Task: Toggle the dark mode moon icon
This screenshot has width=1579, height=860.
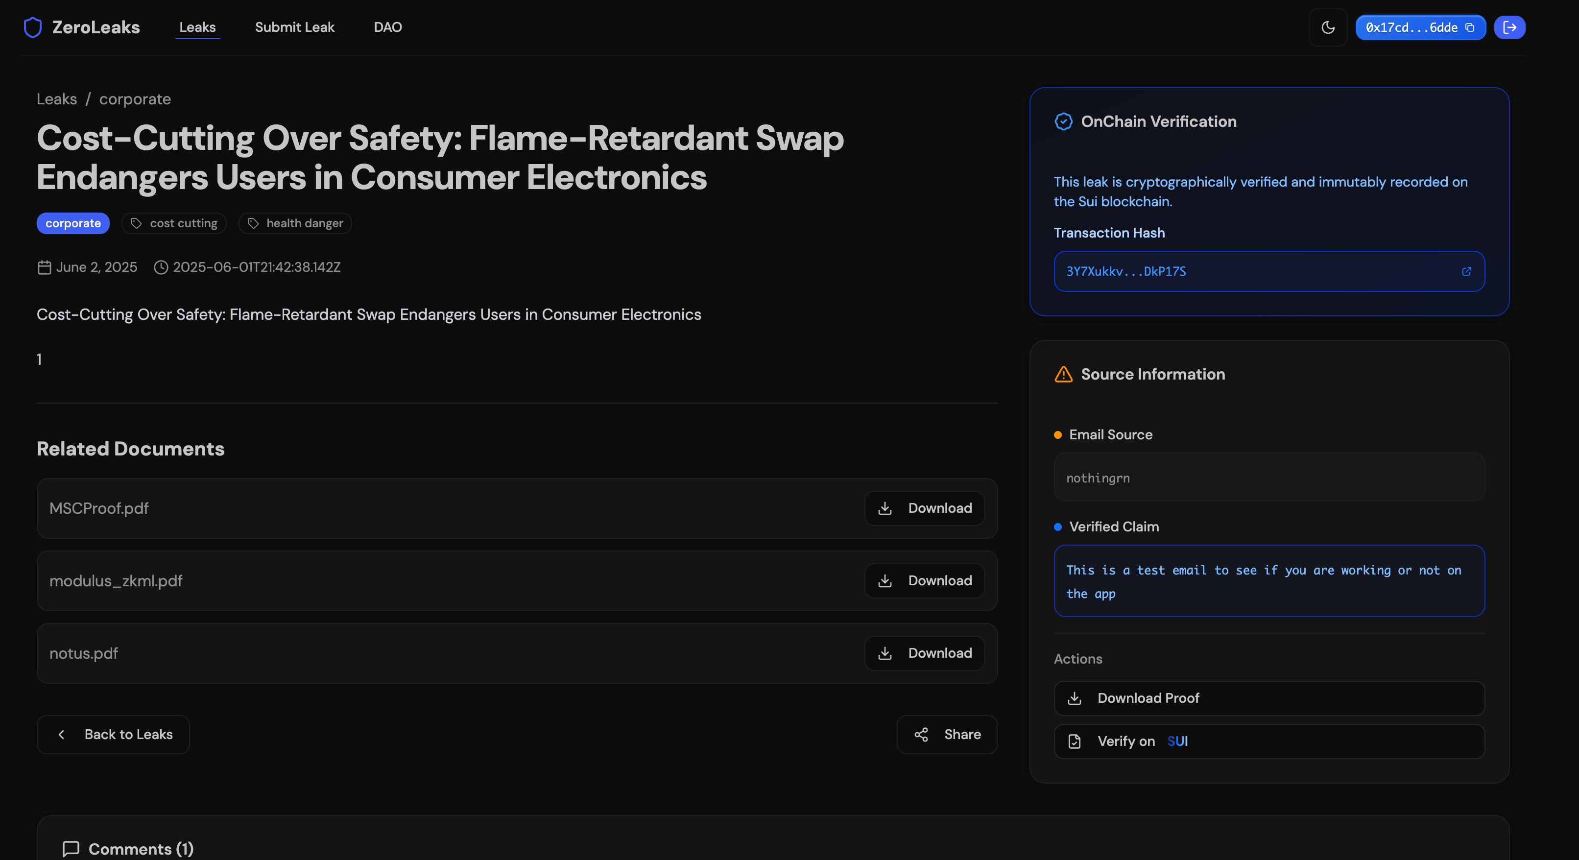Action: click(1328, 27)
